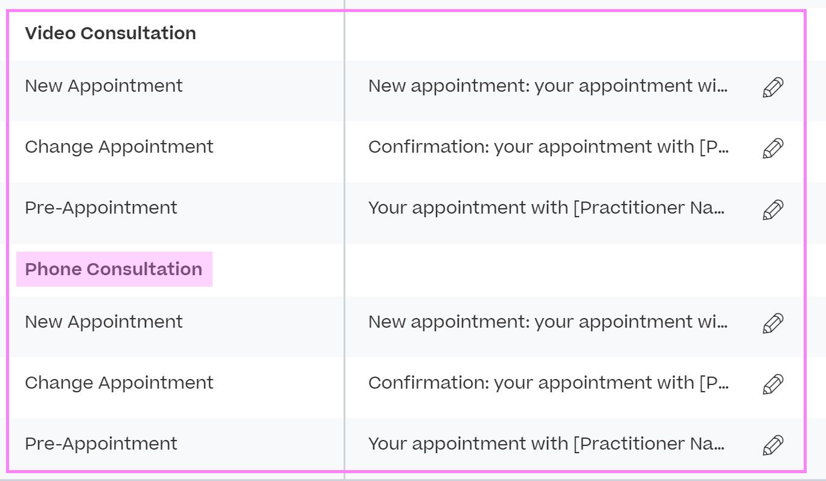The height and width of the screenshot is (481, 826).
Task: Click pencil icon for Phone Consultation Pre-Appointment
Action: [773, 445]
